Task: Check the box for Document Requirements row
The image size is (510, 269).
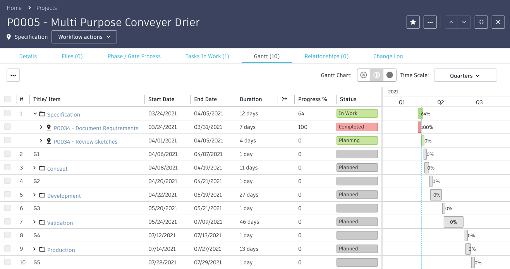Action: click(x=7, y=127)
